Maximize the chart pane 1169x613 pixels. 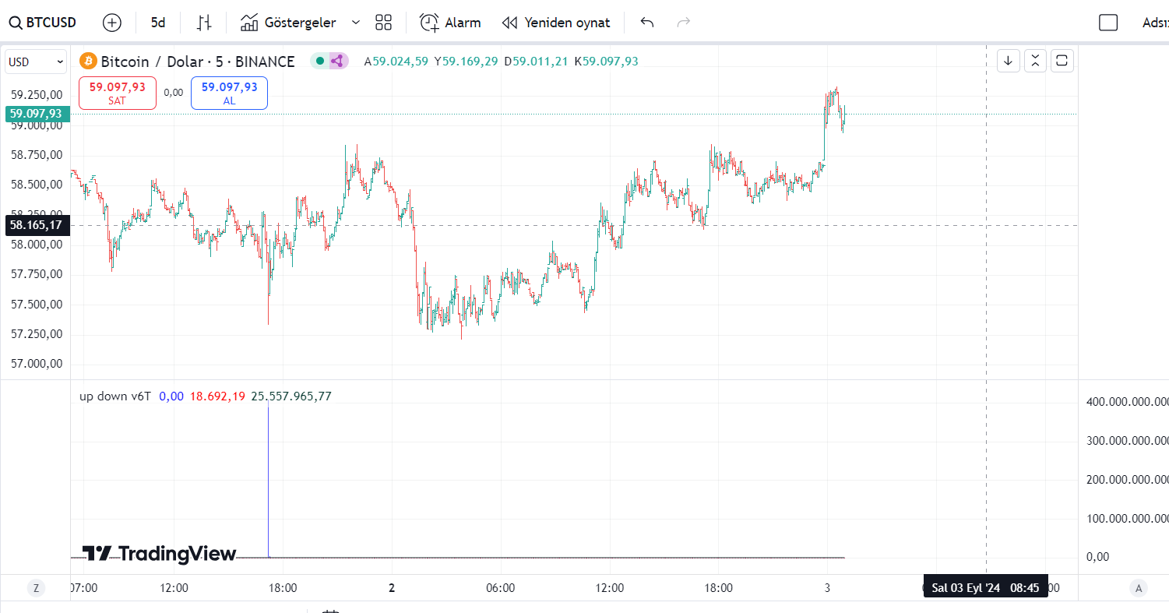pyautogui.click(x=1062, y=61)
